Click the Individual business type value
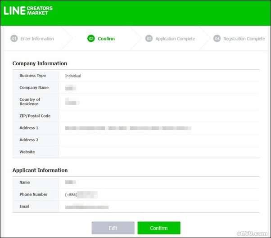 tap(73, 76)
